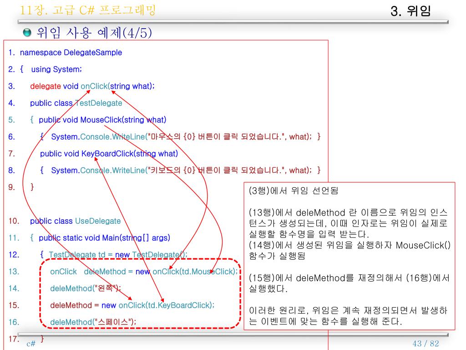The height and width of the screenshot is (350, 466).
Task: Click 'deleMethod("스페이스");' on line 16
Action: coord(93,322)
